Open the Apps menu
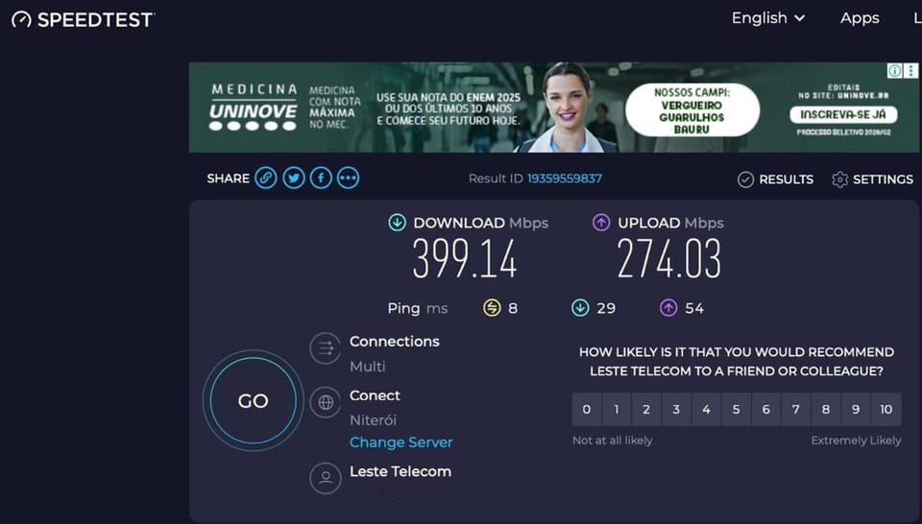 (860, 18)
